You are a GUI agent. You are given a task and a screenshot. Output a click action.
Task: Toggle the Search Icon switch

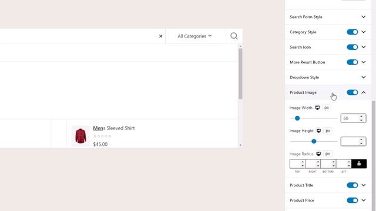(x=352, y=47)
